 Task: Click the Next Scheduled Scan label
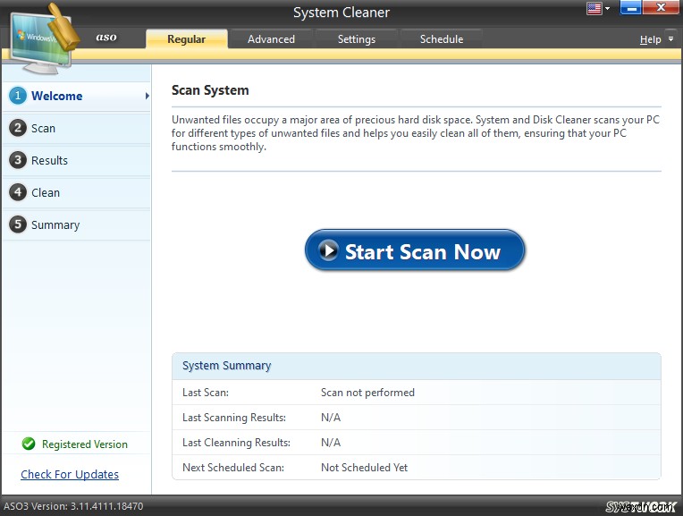click(233, 467)
